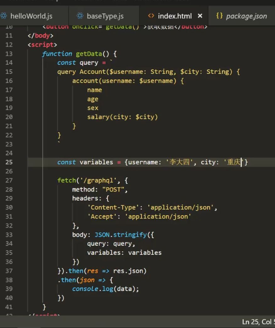The height and width of the screenshot is (328, 275).
Task: Click the opening script tag on line 12
Action: 42,45
